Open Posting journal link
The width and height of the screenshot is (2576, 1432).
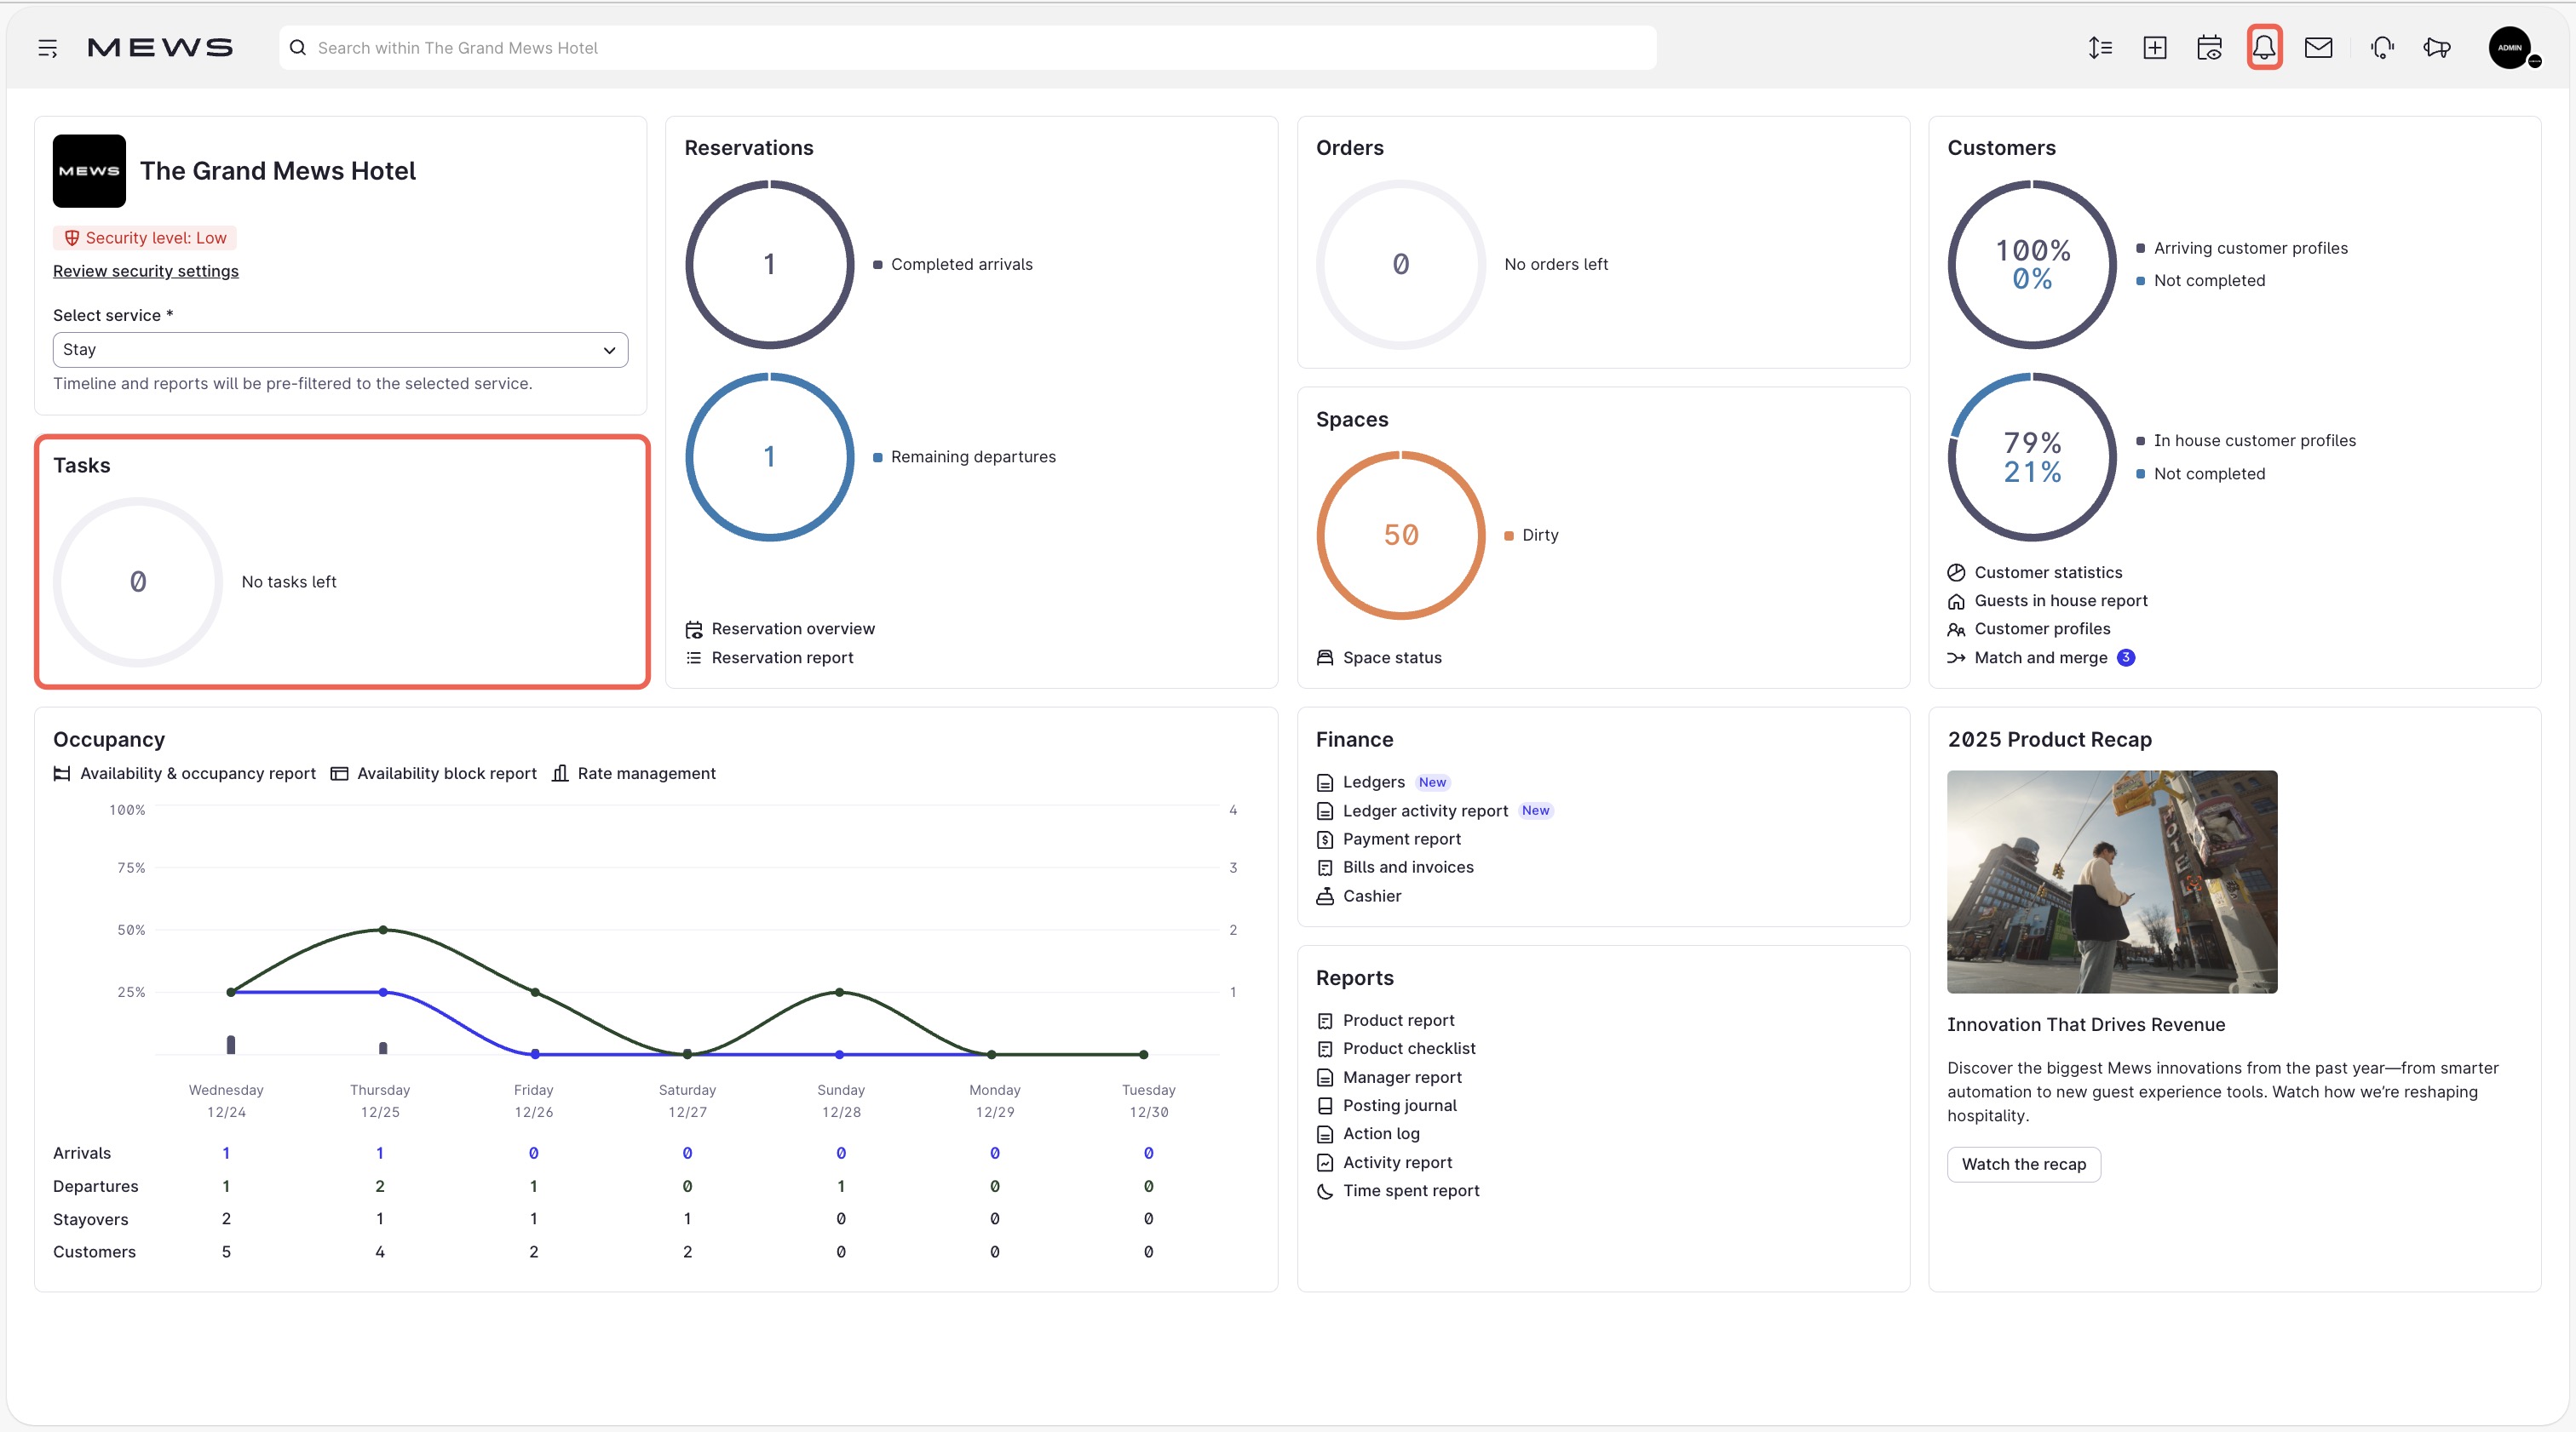pos(1399,1105)
